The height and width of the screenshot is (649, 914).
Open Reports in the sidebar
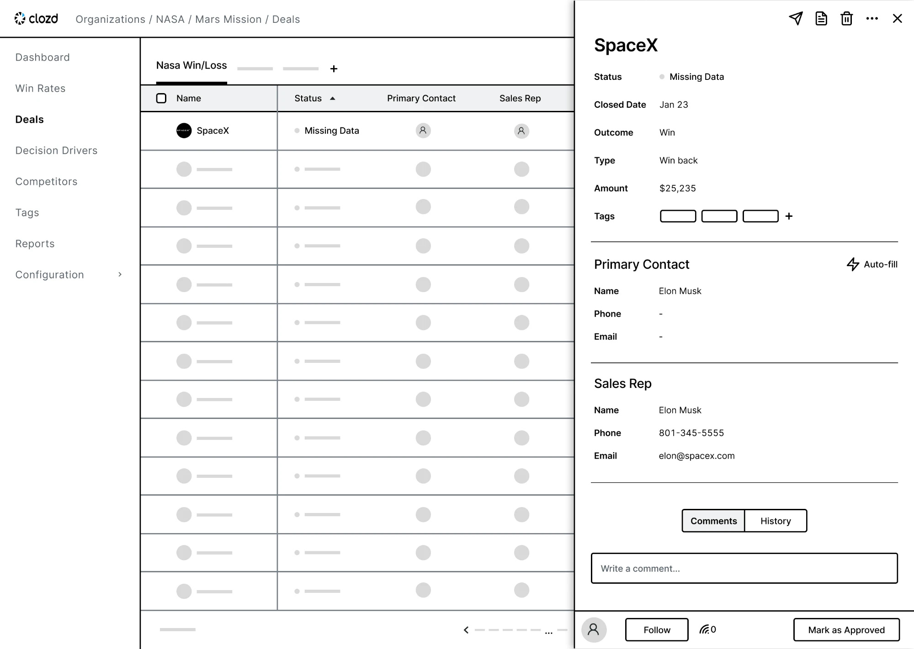(x=35, y=244)
